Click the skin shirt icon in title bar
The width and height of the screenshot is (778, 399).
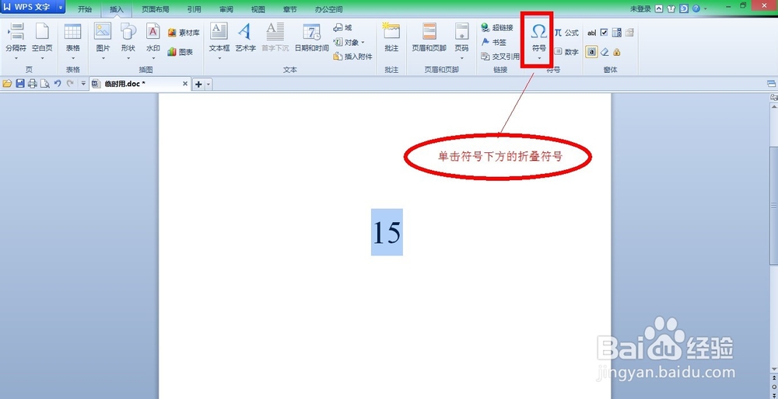(671, 9)
